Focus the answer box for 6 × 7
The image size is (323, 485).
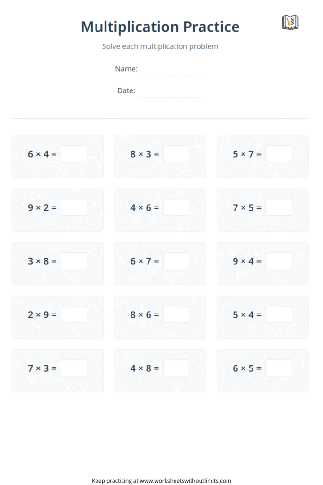pyautogui.click(x=176, y=261)
